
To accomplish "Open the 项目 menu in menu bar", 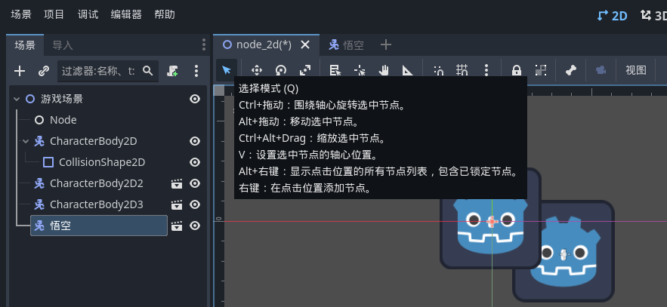I will tap(54, 14).
